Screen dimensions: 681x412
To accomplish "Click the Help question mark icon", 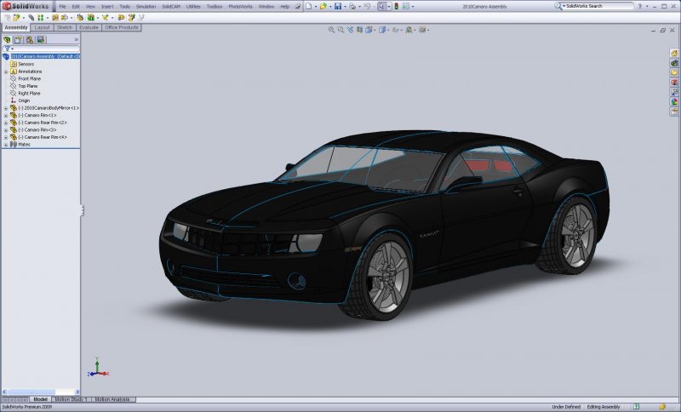I will click(640, 6).
